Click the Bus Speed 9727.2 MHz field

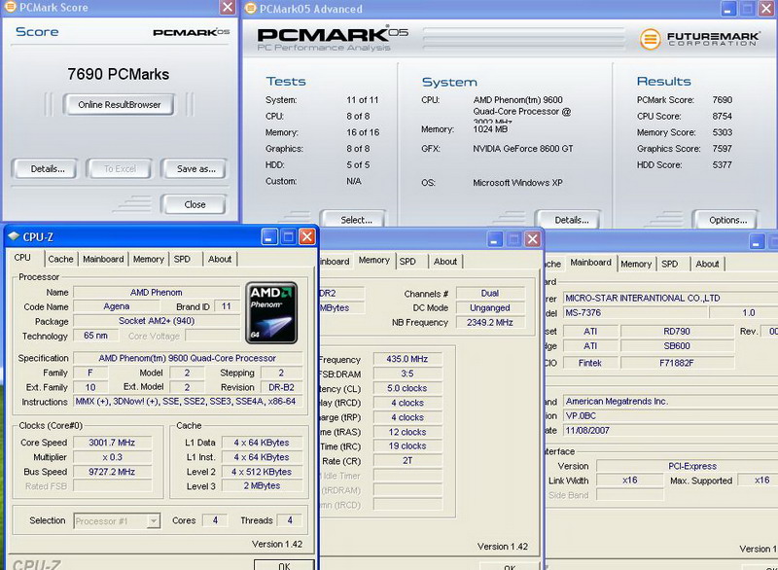(x=112, y=472)
